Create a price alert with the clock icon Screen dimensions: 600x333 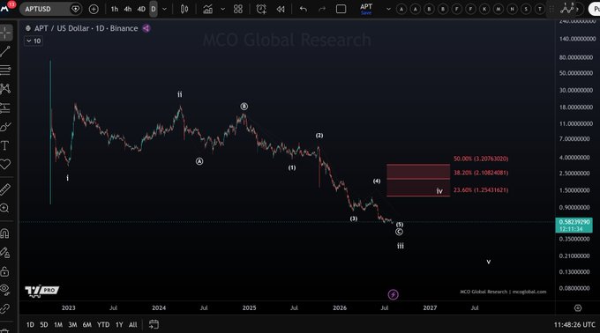pyautogui.click(x=261, y=9)
